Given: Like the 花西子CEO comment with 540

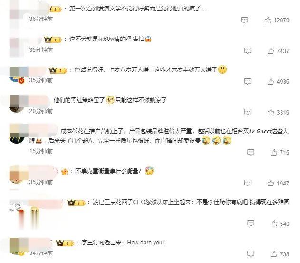Looking at the screenshot, I should coord(274,224).
